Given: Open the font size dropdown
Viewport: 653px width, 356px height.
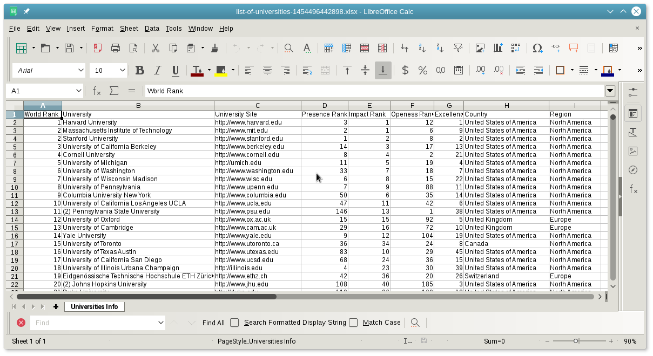Looking at the screenshot, I should pyautogui.click(x=123, y=70).
